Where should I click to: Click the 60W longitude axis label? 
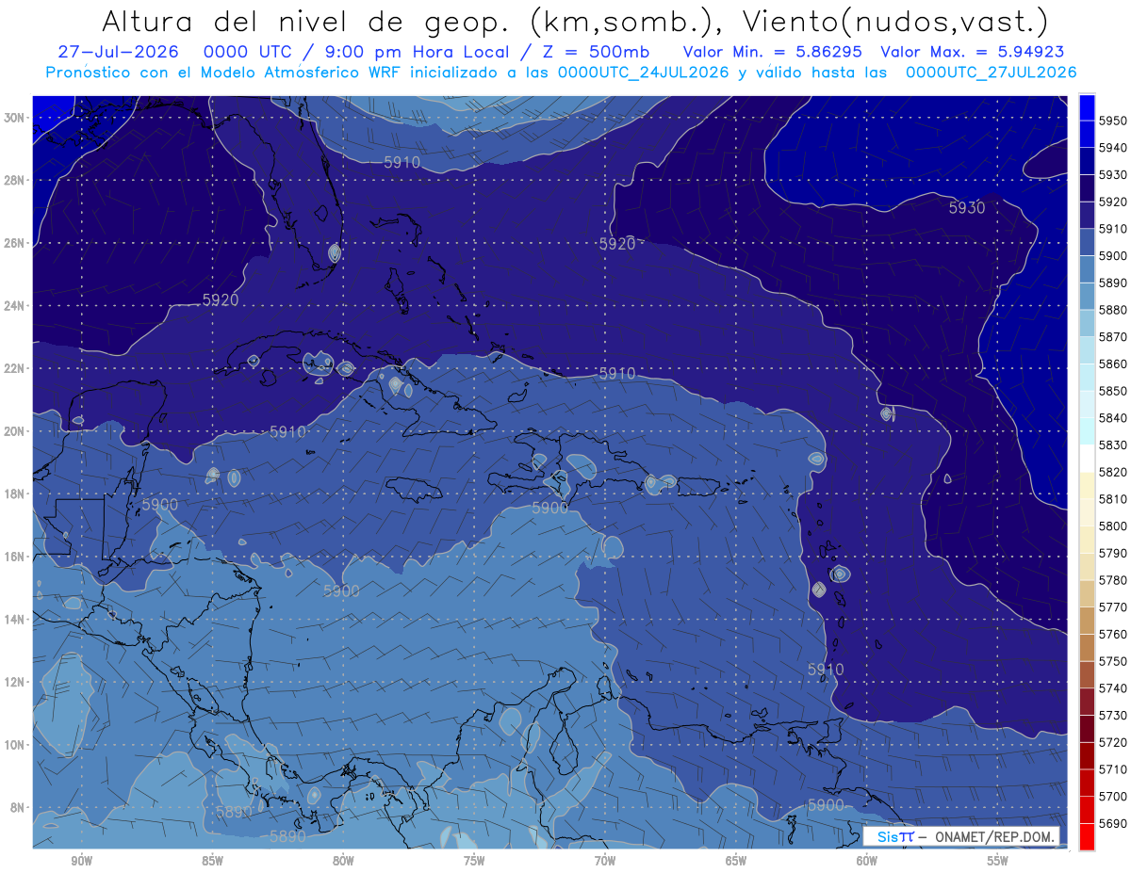click(x=867, y=860)
